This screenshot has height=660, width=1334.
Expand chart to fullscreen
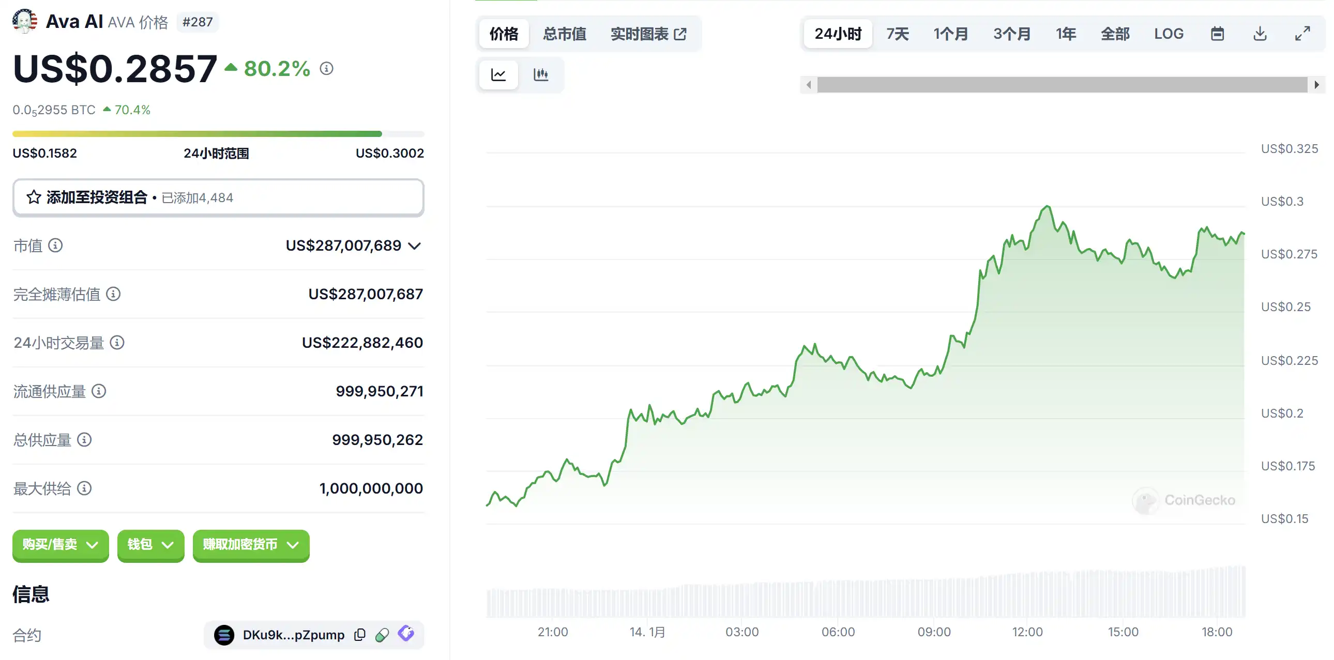click(x=1302, y=34)
